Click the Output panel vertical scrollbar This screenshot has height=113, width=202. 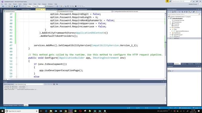tap(165, 92)
